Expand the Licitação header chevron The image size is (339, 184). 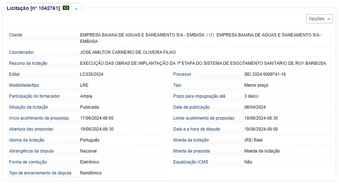coord(76,9)
